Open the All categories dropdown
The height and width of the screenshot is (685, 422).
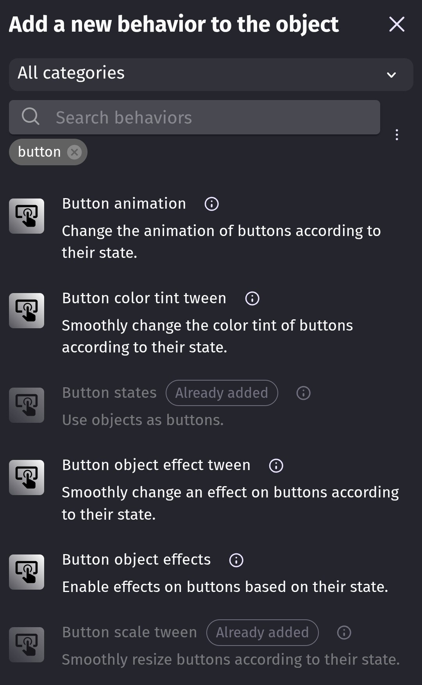click(211, 75)
